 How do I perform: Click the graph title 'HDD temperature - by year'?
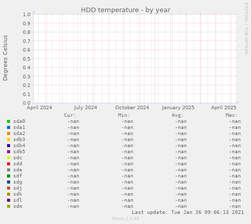click(x=126, y=10)
